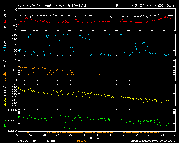Click the 1.0E+04 tick label on the Temp axis
179x143 pixels.
point(13,131)
